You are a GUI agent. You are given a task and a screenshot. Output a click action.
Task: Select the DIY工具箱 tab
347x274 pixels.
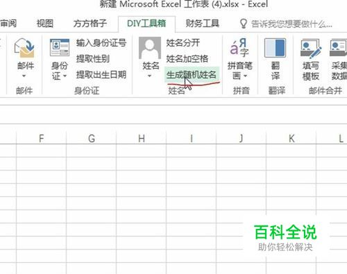[x=146, y=23]
